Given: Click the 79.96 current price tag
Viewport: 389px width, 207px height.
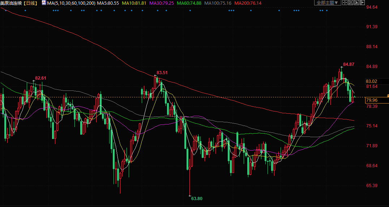Looking at the screenshot, I should pos(372,100).
